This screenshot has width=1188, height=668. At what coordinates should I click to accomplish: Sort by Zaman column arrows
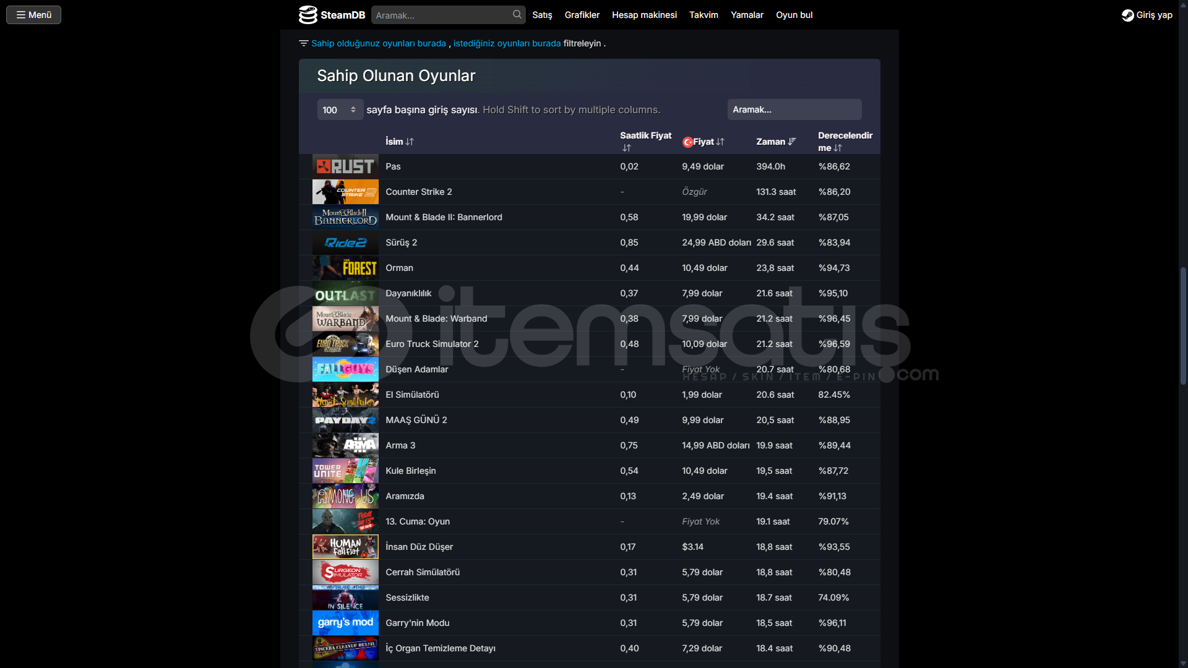tap(792, 142)
